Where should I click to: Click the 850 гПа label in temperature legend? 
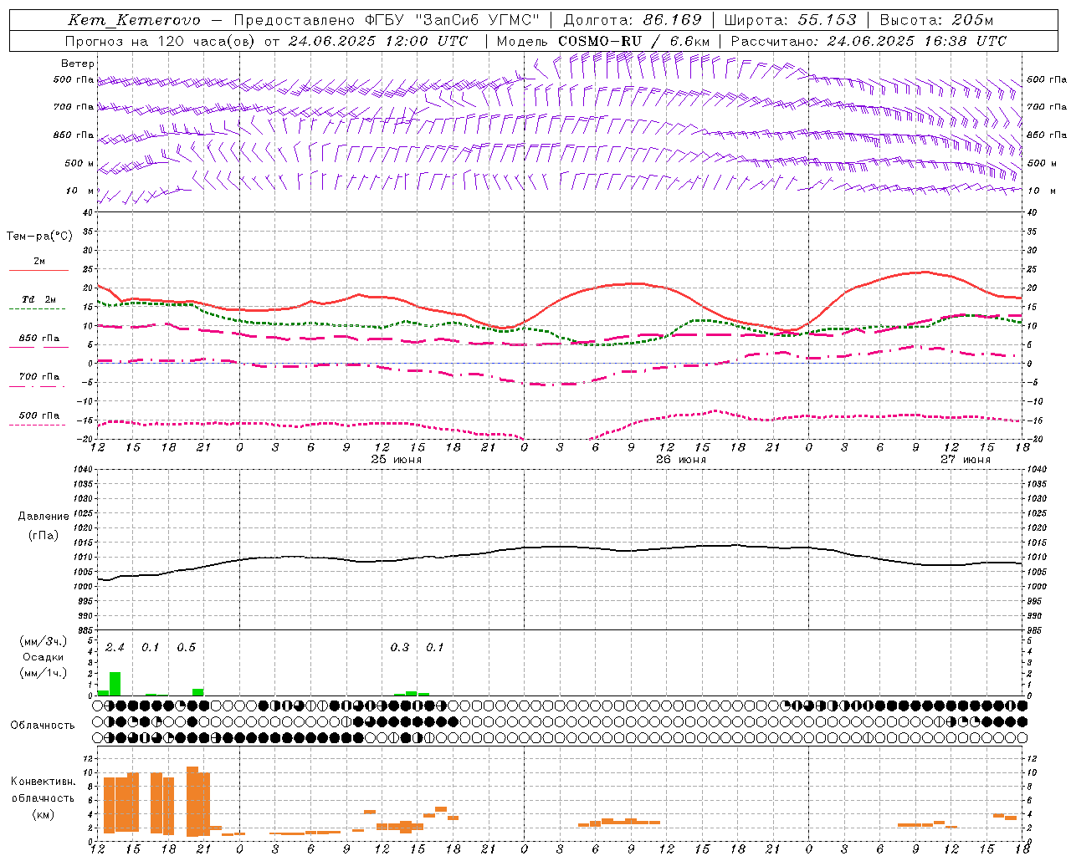point(38,339)
